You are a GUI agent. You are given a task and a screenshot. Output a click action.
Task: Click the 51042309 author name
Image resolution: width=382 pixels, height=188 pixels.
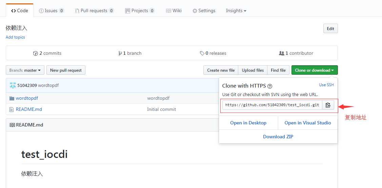[x=27, y=86]
